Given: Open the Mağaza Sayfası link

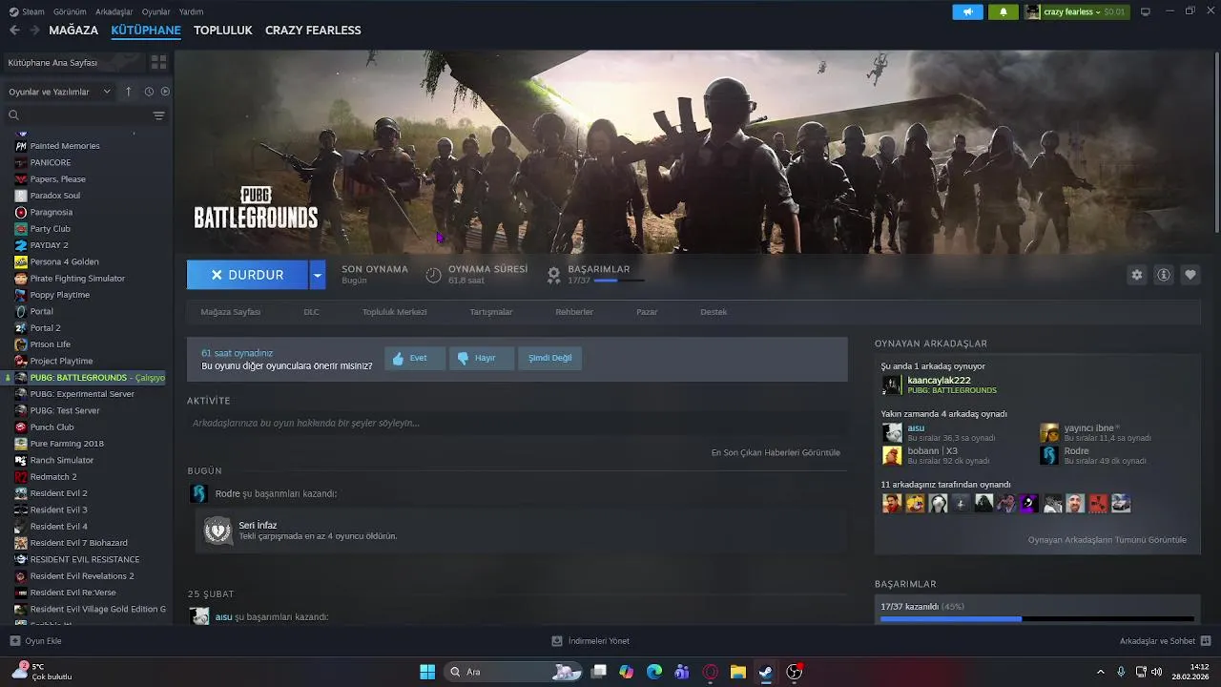Looking at the screenshot, I should [231, 312].
